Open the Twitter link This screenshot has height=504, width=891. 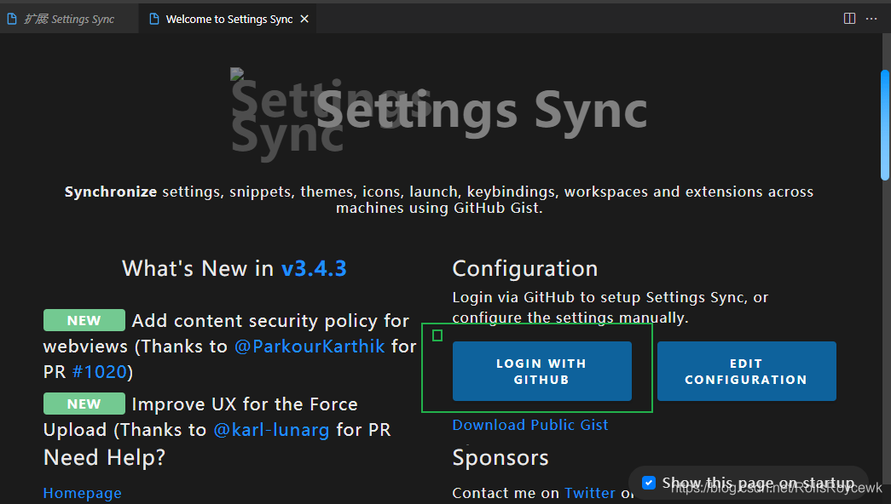(x=590, y=493)
